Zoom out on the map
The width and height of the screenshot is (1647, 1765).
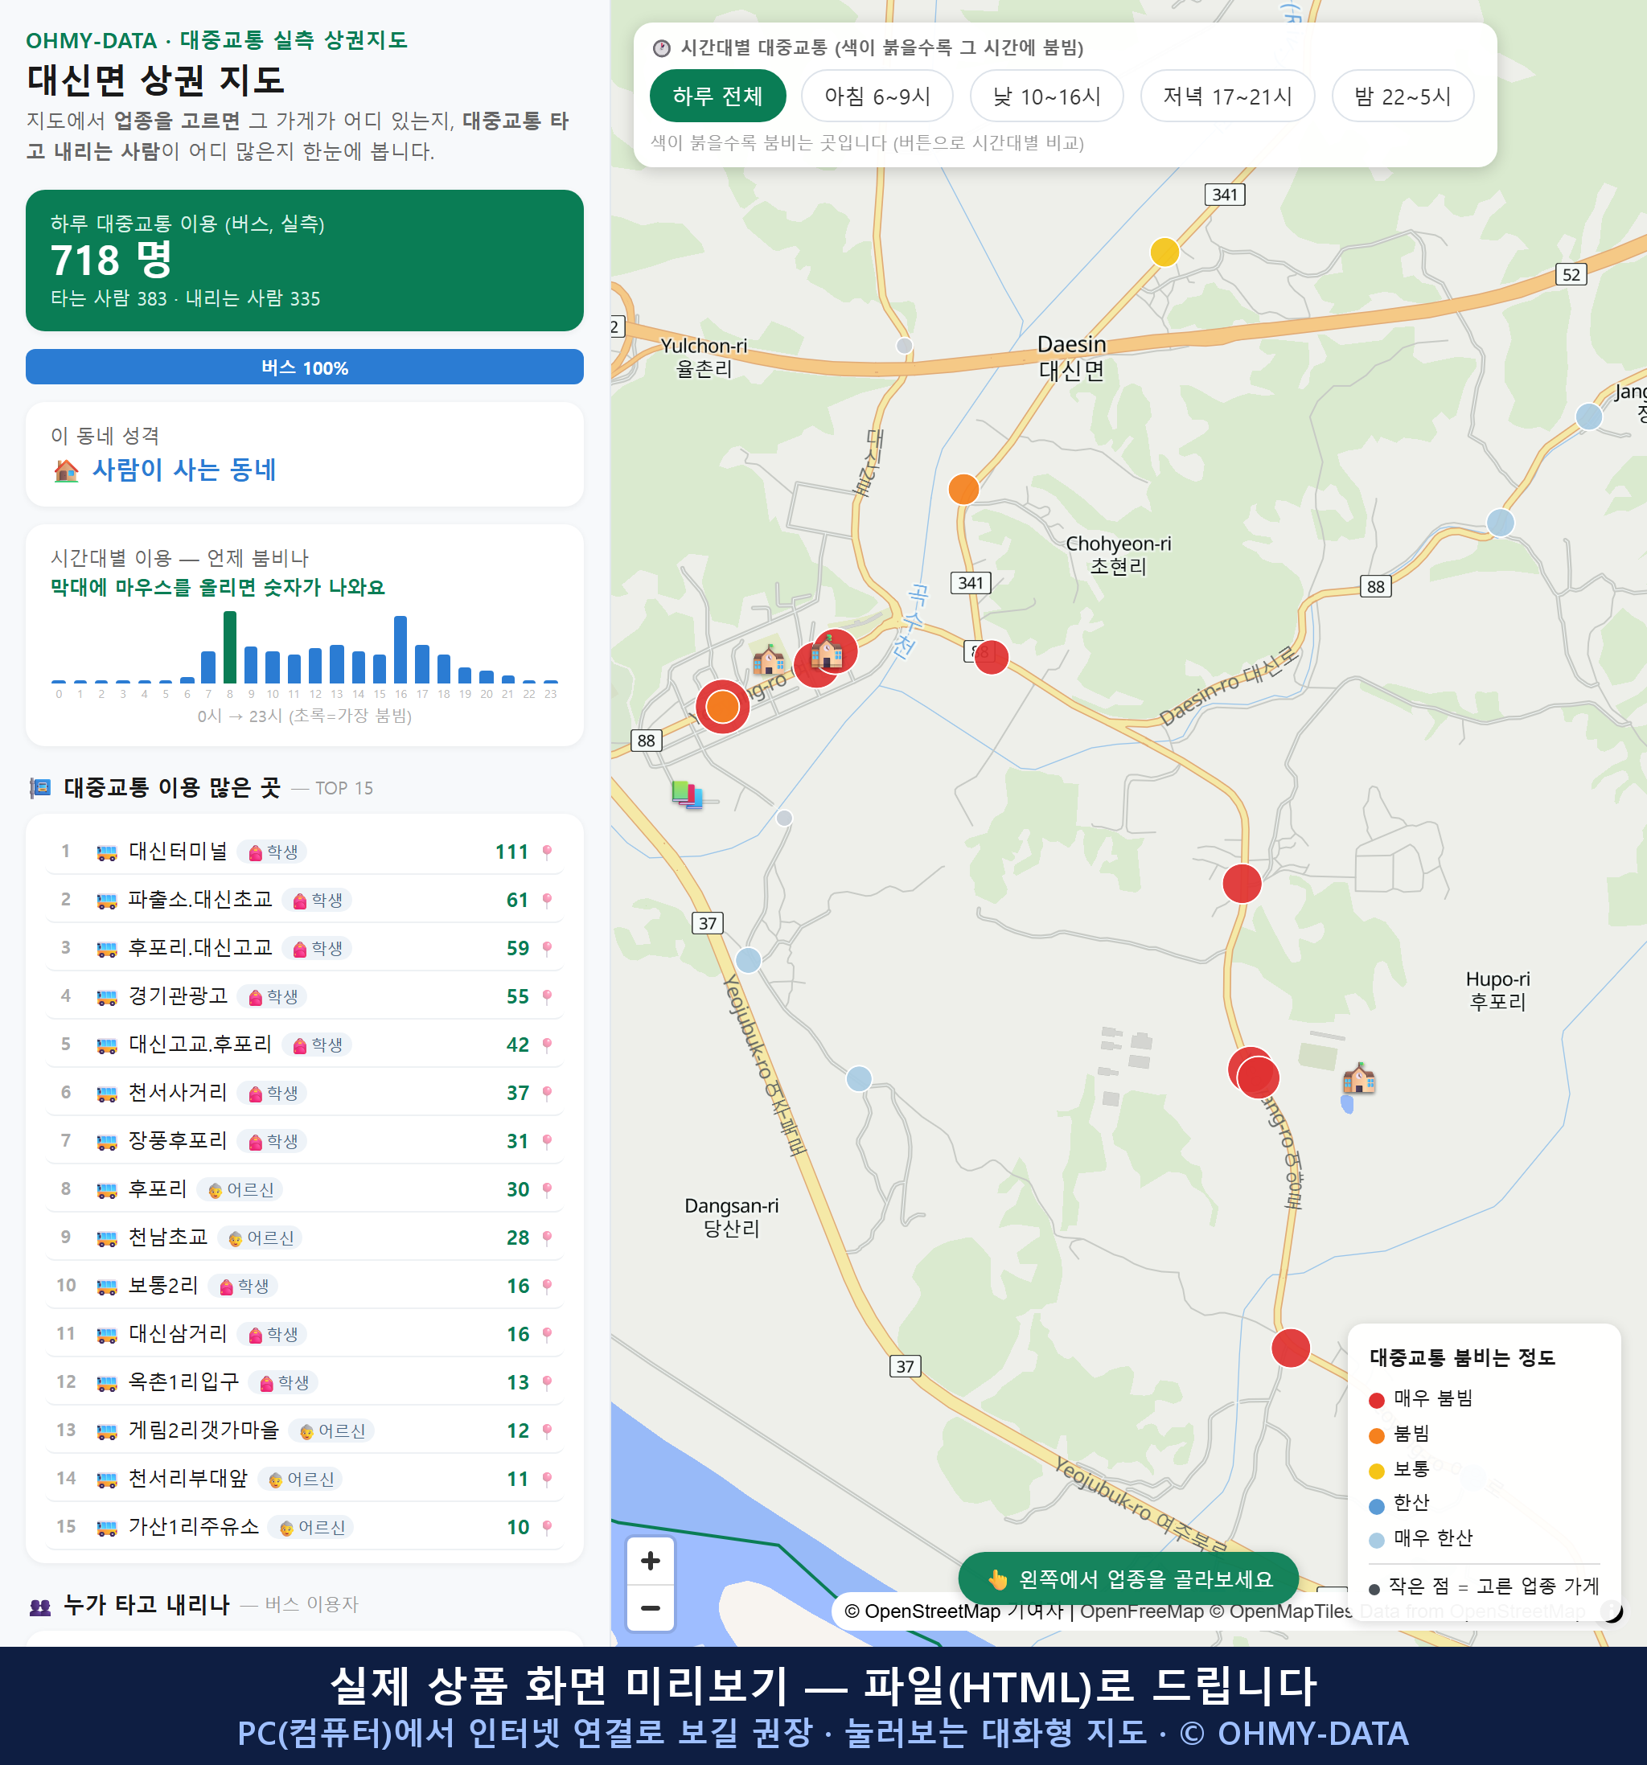pyautogui.click(x=650, y=1608)
